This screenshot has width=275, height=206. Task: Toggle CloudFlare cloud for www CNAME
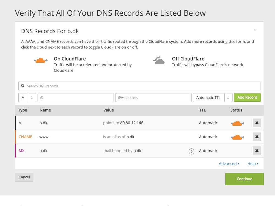point(237,137)
